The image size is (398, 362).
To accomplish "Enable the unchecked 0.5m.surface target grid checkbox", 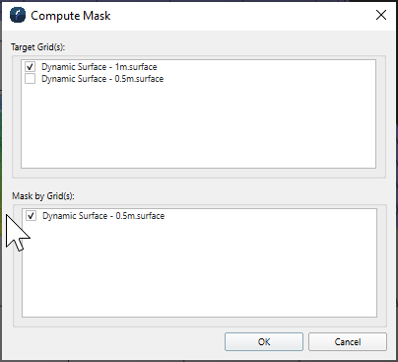I will coord(30,79).
